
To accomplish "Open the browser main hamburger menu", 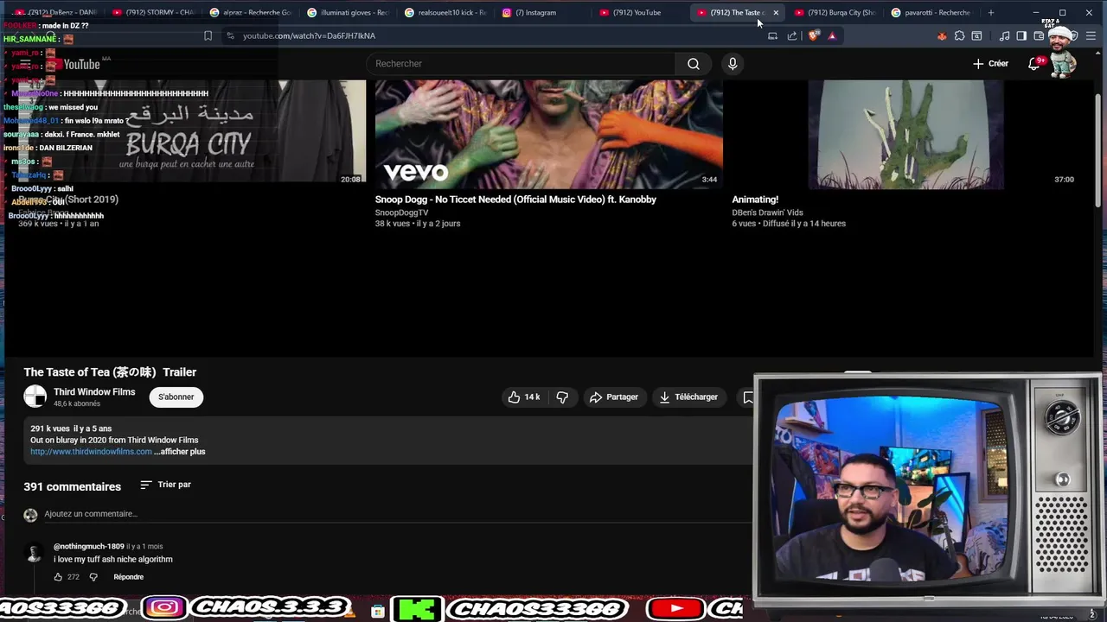I will click(x=1091, y=36).
